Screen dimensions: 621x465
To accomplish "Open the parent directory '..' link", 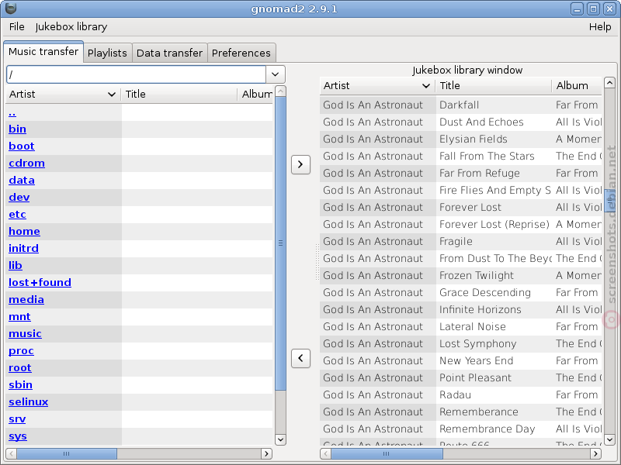I will point(12,113).
